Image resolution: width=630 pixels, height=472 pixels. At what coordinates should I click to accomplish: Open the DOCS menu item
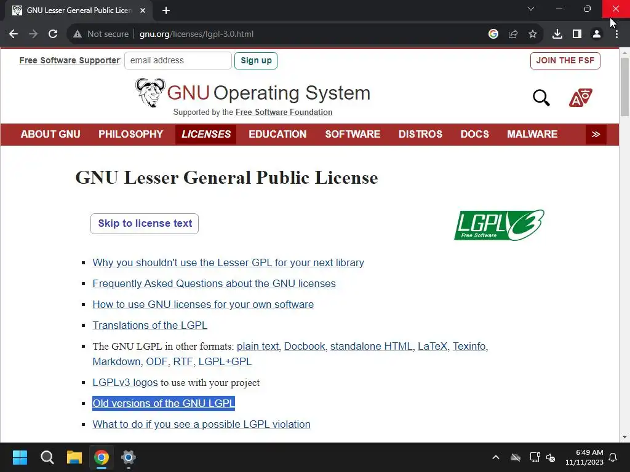[474, 134]
